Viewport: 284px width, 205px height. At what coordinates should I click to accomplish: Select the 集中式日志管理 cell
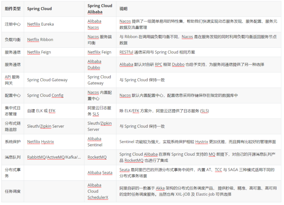(13, 111)
